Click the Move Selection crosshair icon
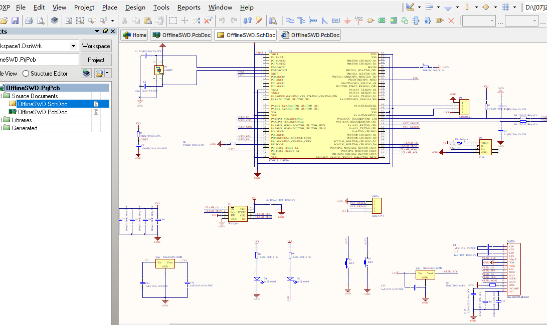Screen dimensions: 547x325 pos(185,21)
